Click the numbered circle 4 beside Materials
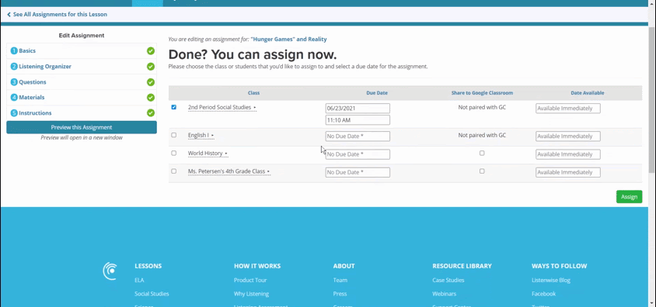This screenshot has height=307, width=656. (14, 98)
